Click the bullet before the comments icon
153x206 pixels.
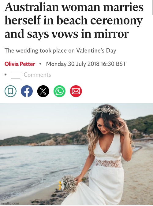pyautogui.click(x=6, y=75)
